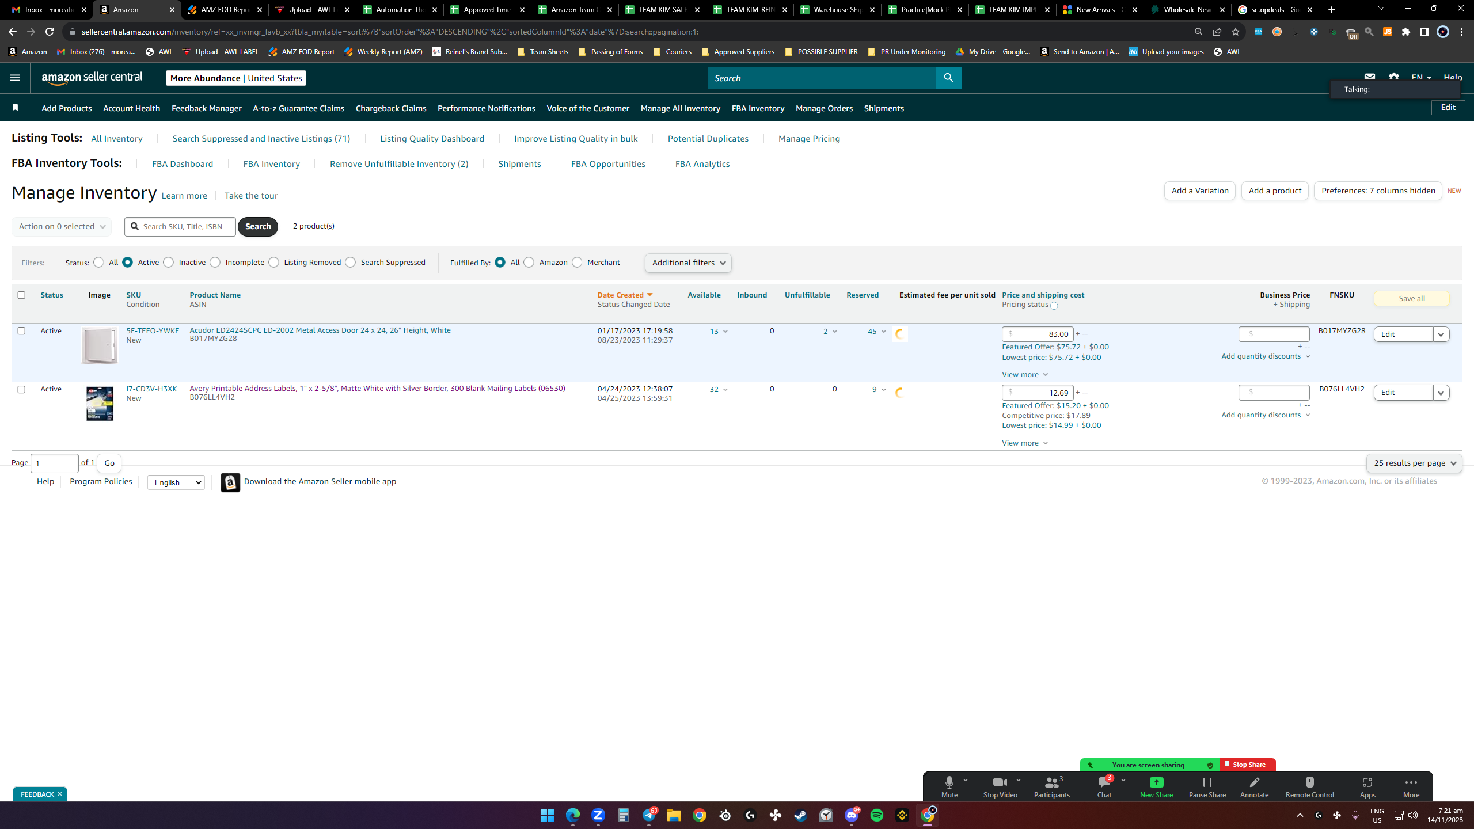Open Preferences: 7 columns hidden
This screenshot has width=1474, height=829.
pyautogui.click(x=1378, y=191)
